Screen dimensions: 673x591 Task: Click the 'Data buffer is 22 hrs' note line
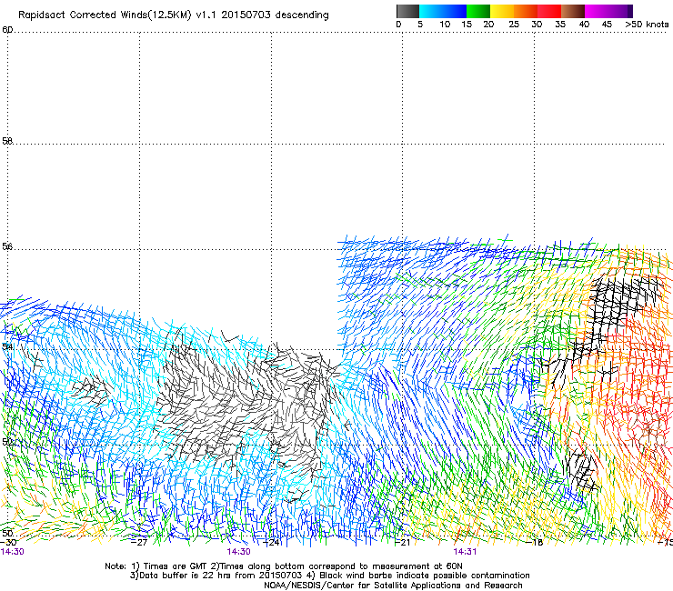click(x=329, y=576)
